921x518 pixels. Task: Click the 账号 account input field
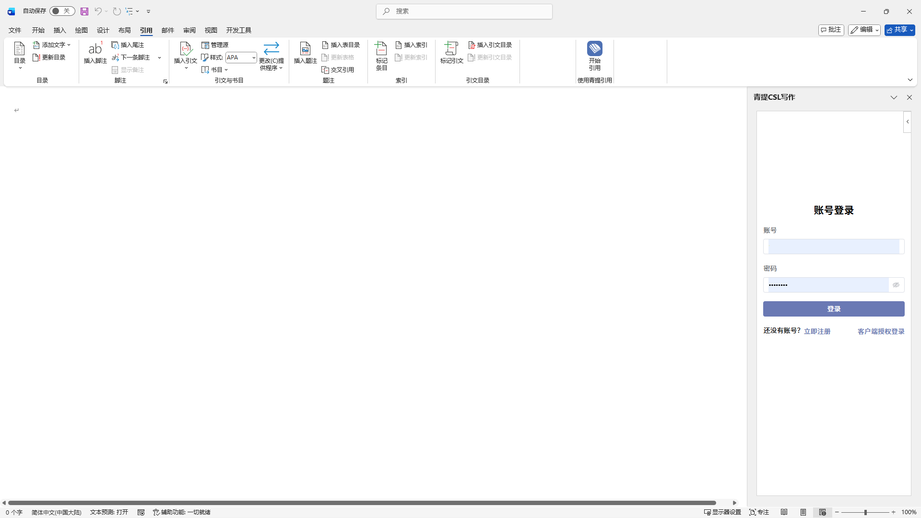click(833, 247)
